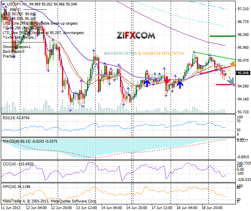Click the 95.900 price scale label
The width and height of the screenshot is (251, 211).
click(x=243, y=48)
